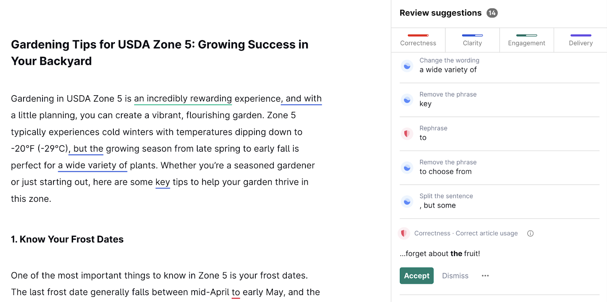This screenshot has width=607, height=302.
Task: Click the Correctness shield icon beside 'Rephrase to'
Action: click(x=407, y=134)
